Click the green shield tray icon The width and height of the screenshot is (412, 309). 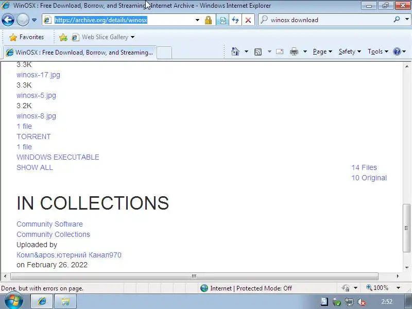[337, 302]
